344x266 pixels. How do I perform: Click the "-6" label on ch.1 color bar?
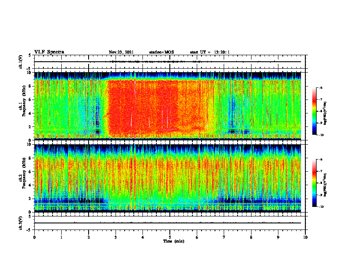click(321, 88)
